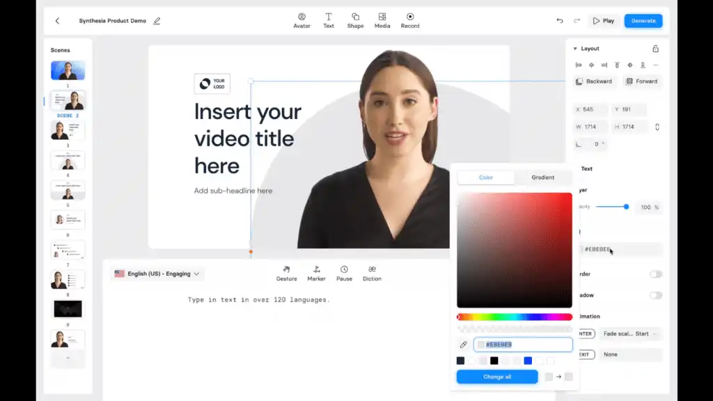Click the W width field

(x=590, y=127)
